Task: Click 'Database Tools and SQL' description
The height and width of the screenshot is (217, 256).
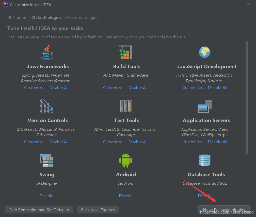Action: click(x=205, y=183)
